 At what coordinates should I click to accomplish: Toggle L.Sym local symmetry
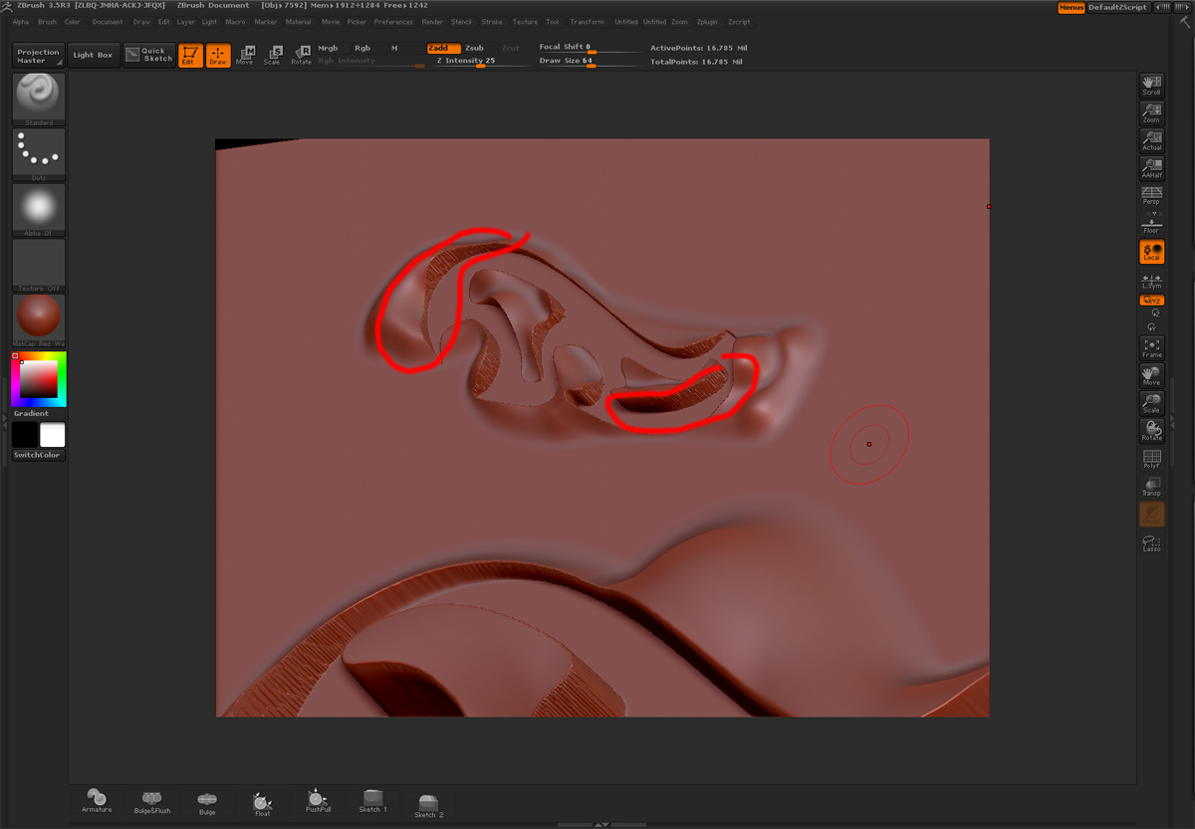pyautogui.click(x=1151, y=282)
